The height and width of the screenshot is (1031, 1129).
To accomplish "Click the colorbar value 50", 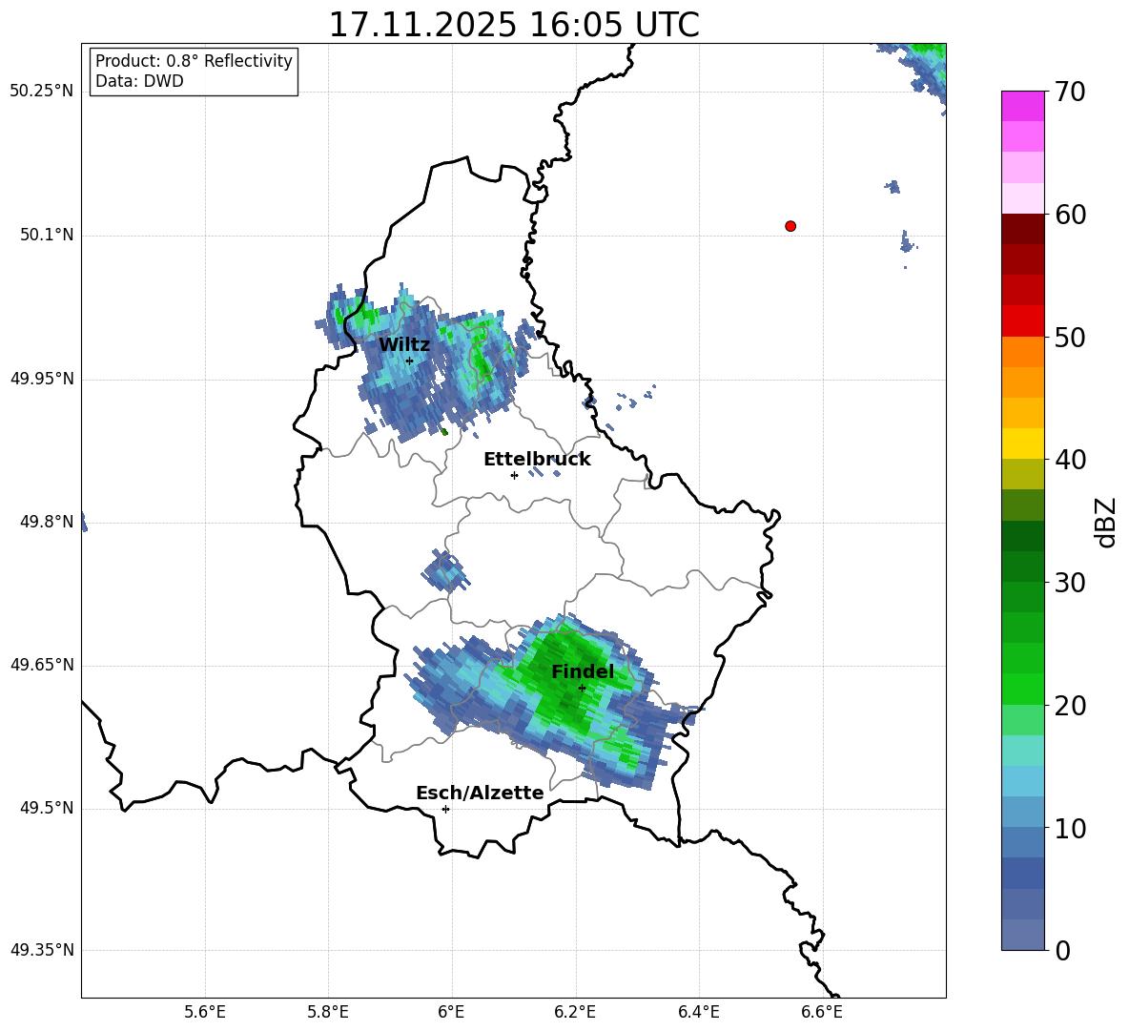I will tap(1071, 337).
